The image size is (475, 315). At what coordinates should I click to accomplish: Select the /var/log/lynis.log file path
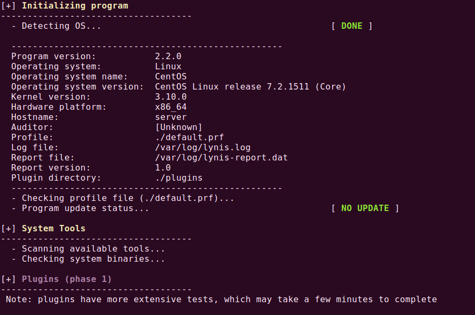point(202,148)
